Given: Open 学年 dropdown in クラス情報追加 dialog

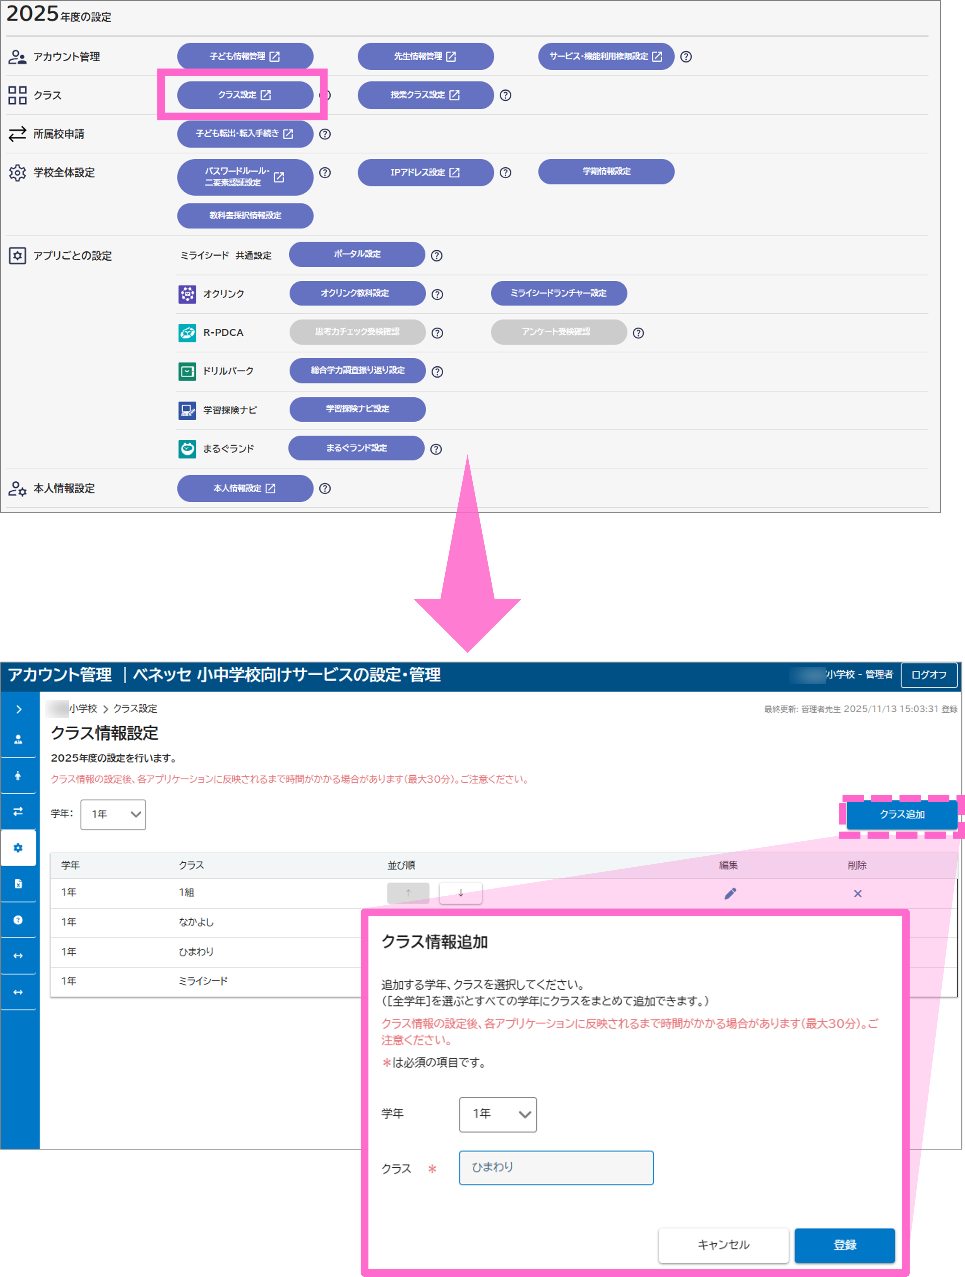Looking at the screenshot, I should click(498, 1114).
